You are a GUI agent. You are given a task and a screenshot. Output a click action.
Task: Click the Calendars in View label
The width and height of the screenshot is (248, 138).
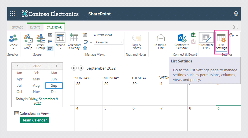tap(34, 113)
